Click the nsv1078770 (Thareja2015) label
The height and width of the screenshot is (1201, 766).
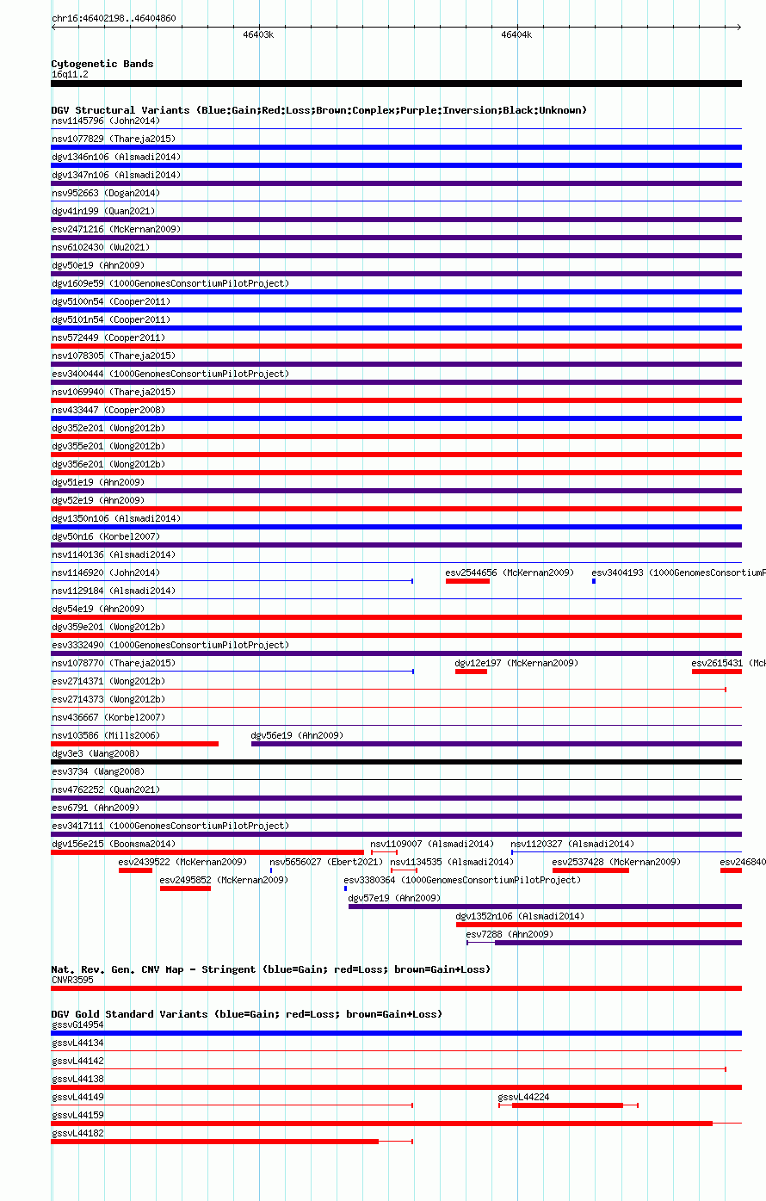click(114, 663)
